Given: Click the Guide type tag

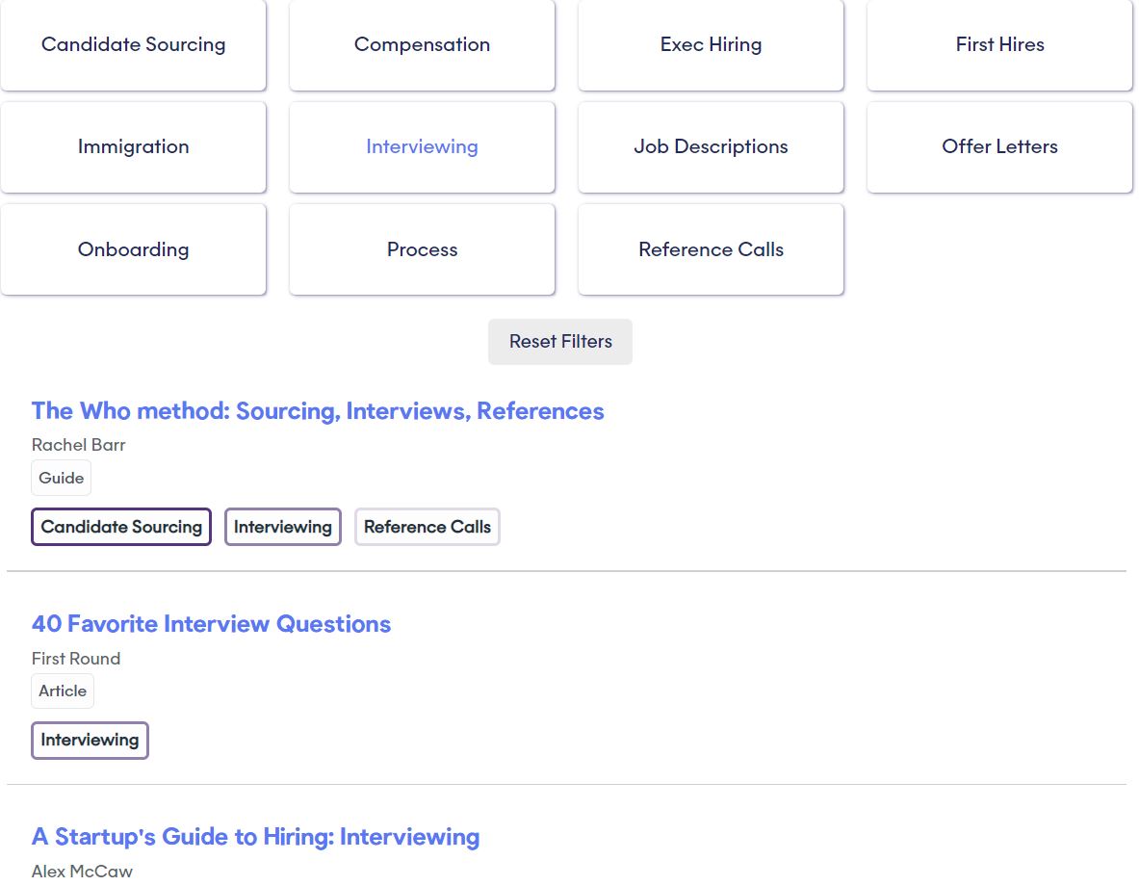Looking at the screenshot, I should point(62,478).
